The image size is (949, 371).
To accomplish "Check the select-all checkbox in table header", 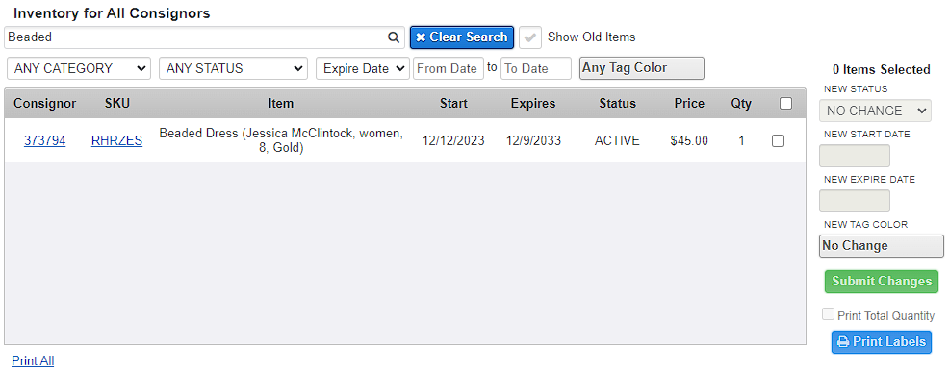I will [x=785, y=104].
